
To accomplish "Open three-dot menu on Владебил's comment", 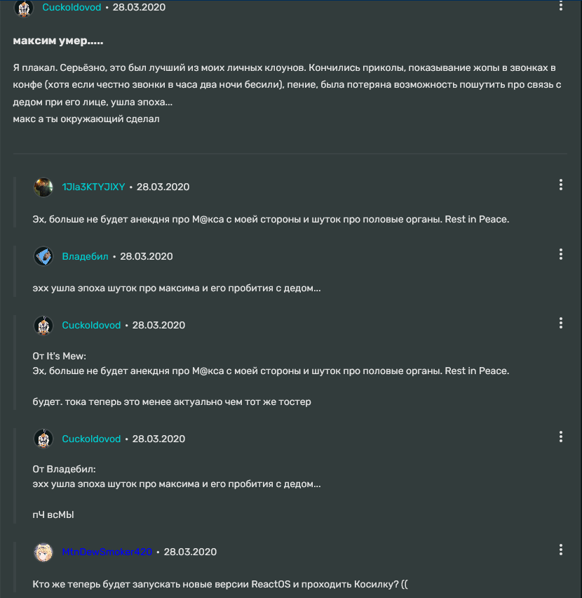I will click(560, 254).
